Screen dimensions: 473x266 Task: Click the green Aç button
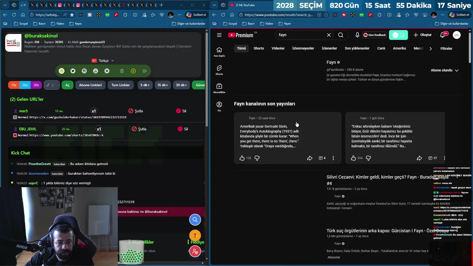(67, 85)
